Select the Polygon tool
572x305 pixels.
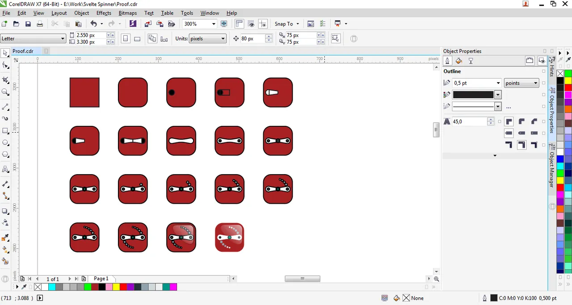[x=5, y=155]
